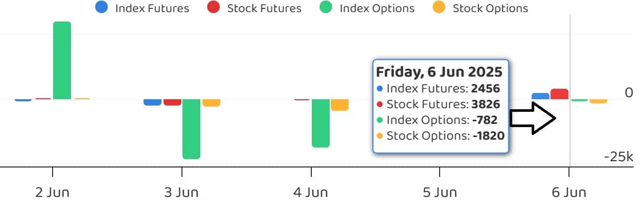Screen dimensions: 641x209
Task: Toggle the Stock Futures legend item
Action: point(254,8)
